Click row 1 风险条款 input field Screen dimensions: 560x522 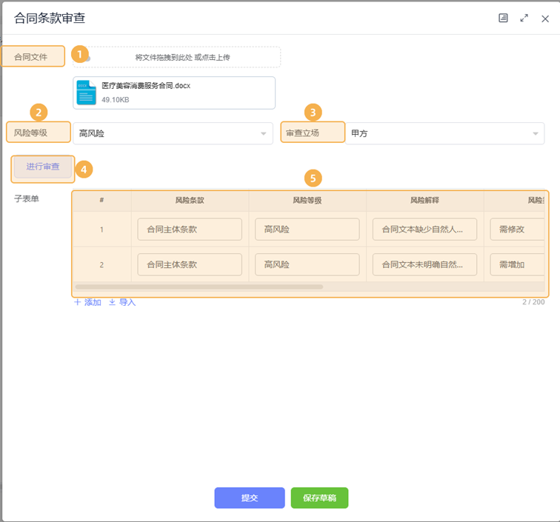coord(190,230)
